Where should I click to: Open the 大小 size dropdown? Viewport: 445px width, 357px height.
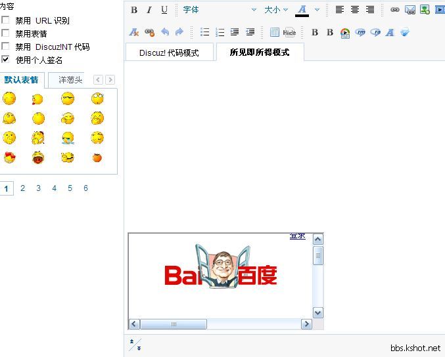tap(276, 10)
